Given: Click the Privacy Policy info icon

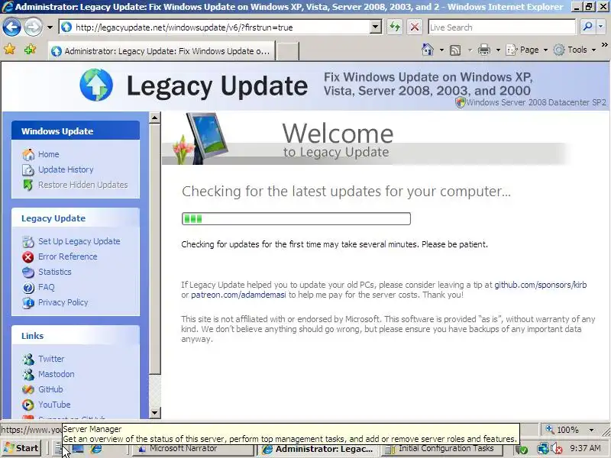Looking at the screenshot, I should tap(28, 302).
